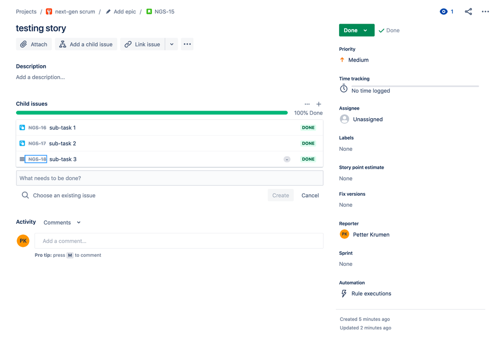Click the magnifier icon for existing issue

pyautogui.click(x=25, y=195)
